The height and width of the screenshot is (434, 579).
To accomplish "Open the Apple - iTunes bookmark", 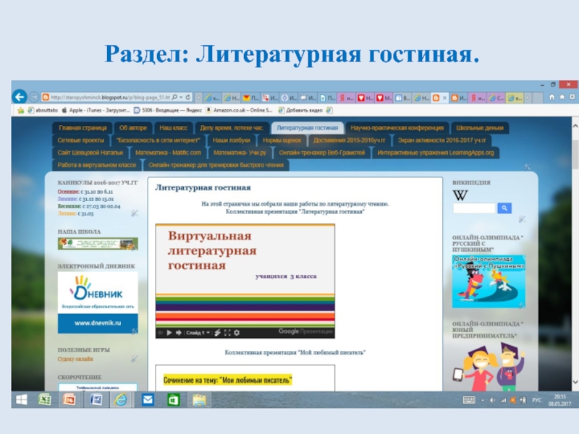I will click(x=96, y=111).
